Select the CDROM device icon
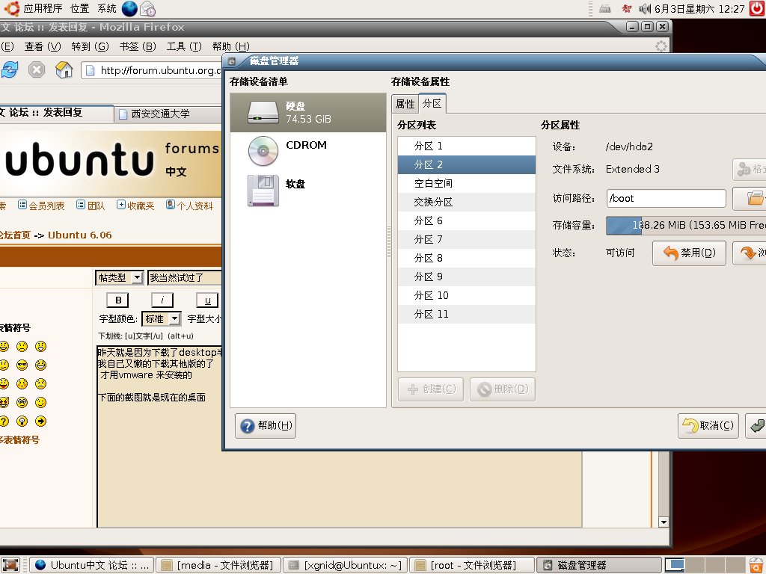The image size is (766, 574). [x=263, y=151]
